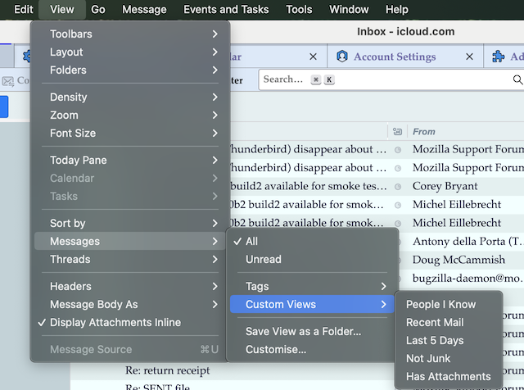Viewport: 524px width, 390px height.
Task: Open Events and Tasks menu
Action: point(226,9)
